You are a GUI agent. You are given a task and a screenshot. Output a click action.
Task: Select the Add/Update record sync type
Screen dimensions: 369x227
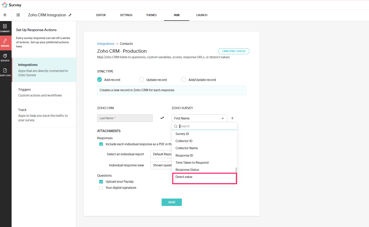(x=184, y=80)
